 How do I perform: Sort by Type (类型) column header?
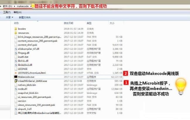coord(89,23)
